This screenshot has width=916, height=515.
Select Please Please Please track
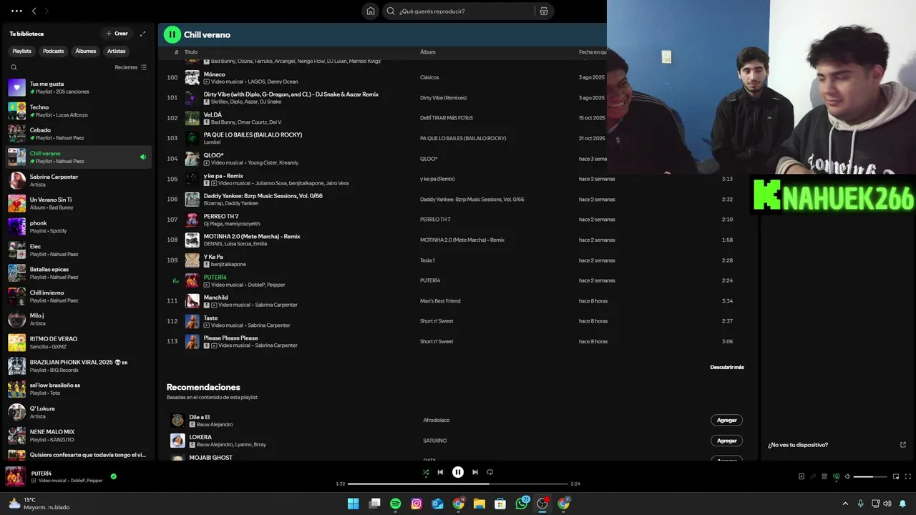pyautogui.click(x=231, y=338)
